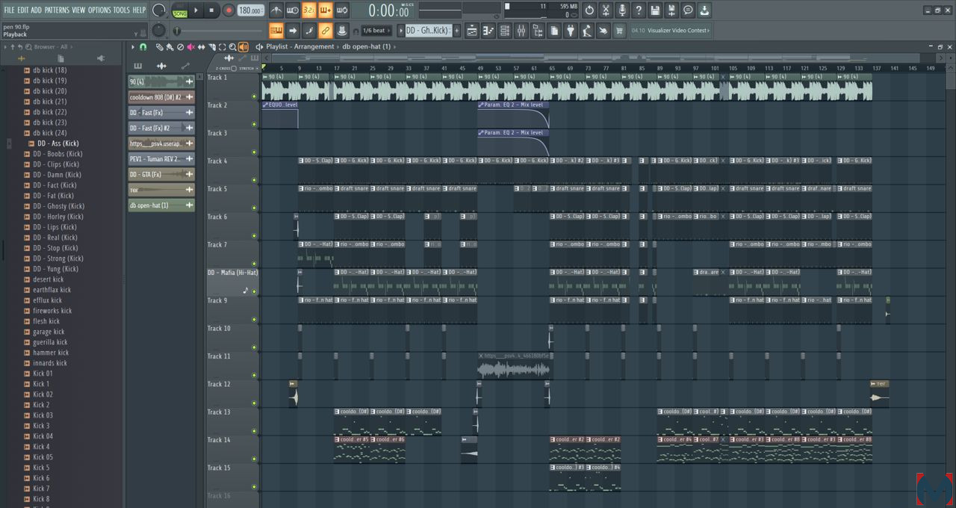Mute Track 2 using its green dot

click(254, 124)
